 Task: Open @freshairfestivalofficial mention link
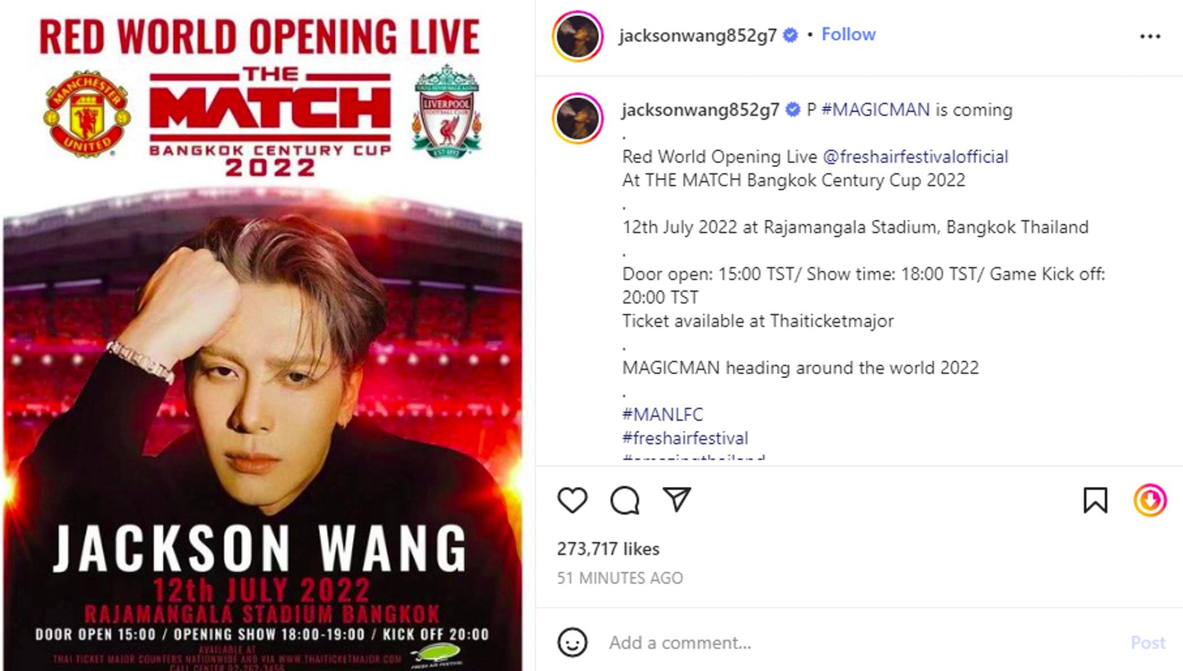(915, 156)
